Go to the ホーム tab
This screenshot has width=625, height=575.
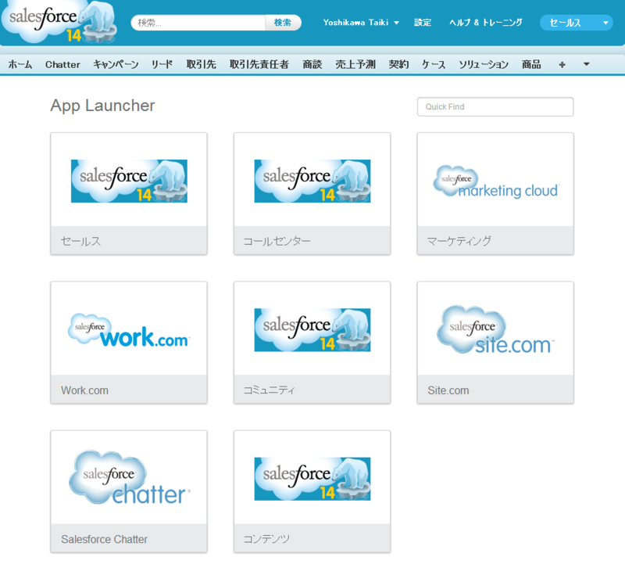(20, 64)
